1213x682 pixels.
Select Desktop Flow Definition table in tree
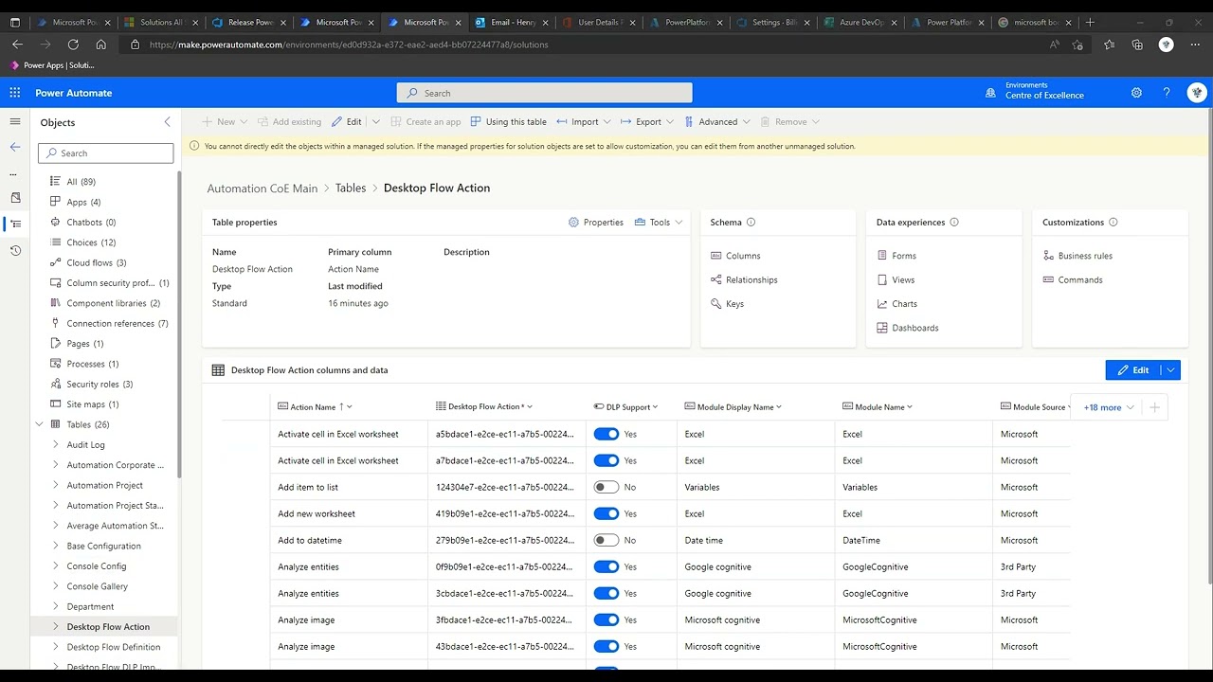coord(113,647)
